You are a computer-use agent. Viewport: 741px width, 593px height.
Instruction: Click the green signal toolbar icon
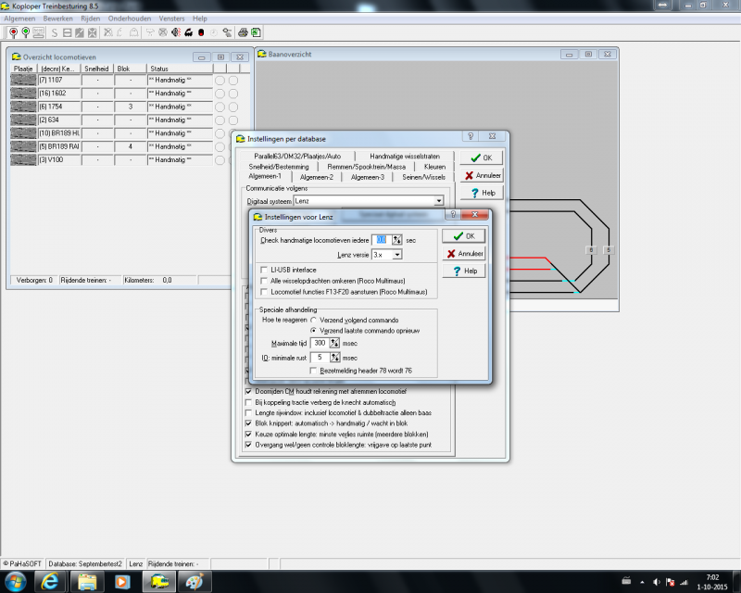(x=26, y=32)
